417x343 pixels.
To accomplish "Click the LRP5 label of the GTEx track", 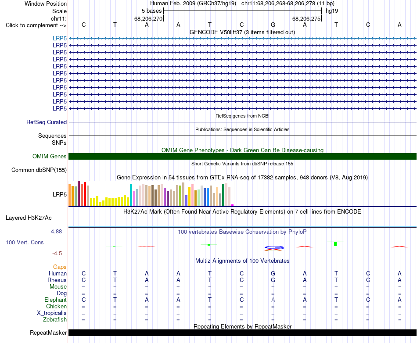I will click(60, 194).
